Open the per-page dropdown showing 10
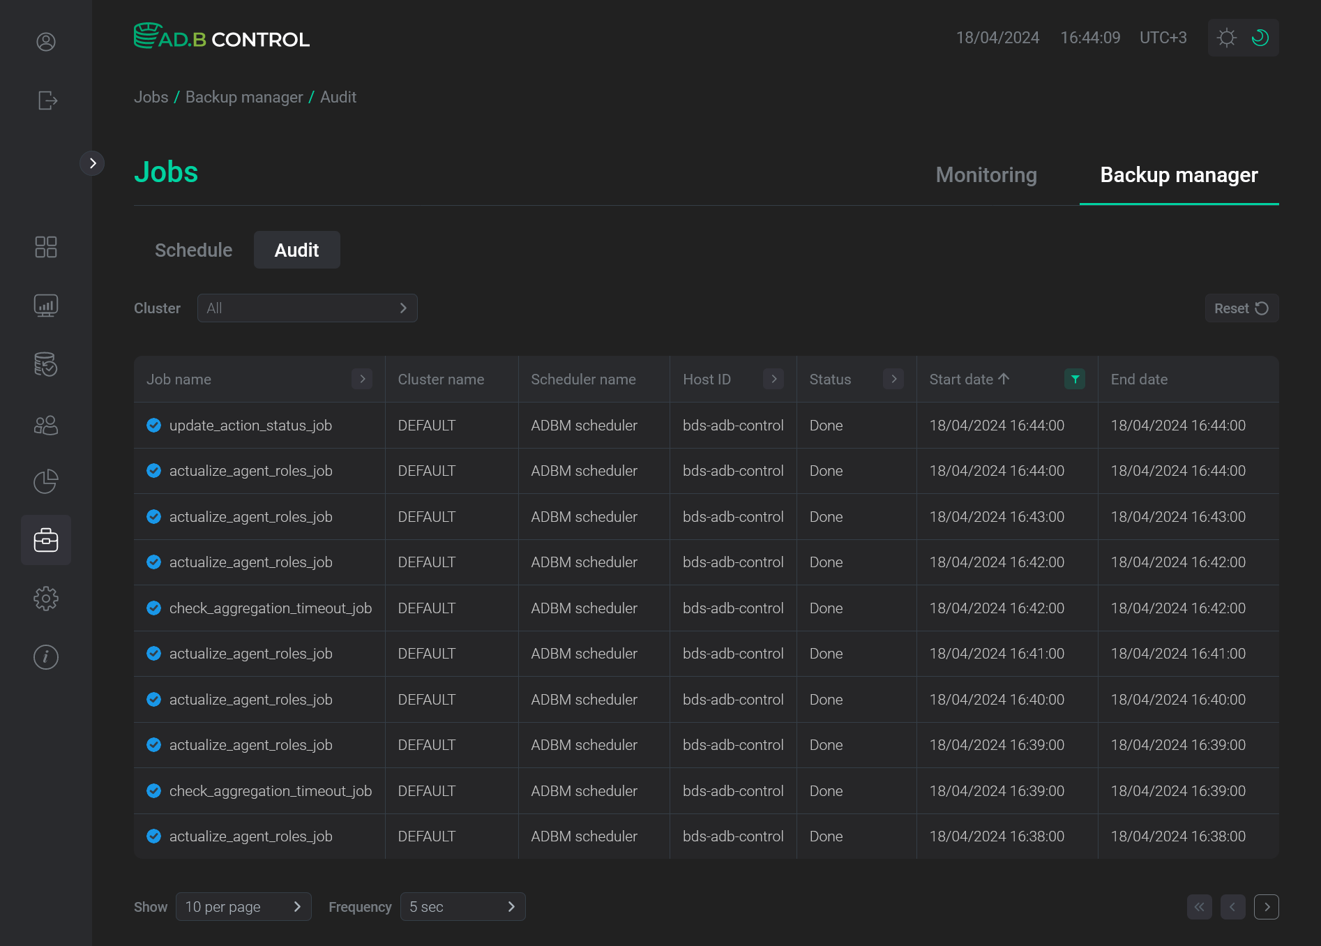 243,906
